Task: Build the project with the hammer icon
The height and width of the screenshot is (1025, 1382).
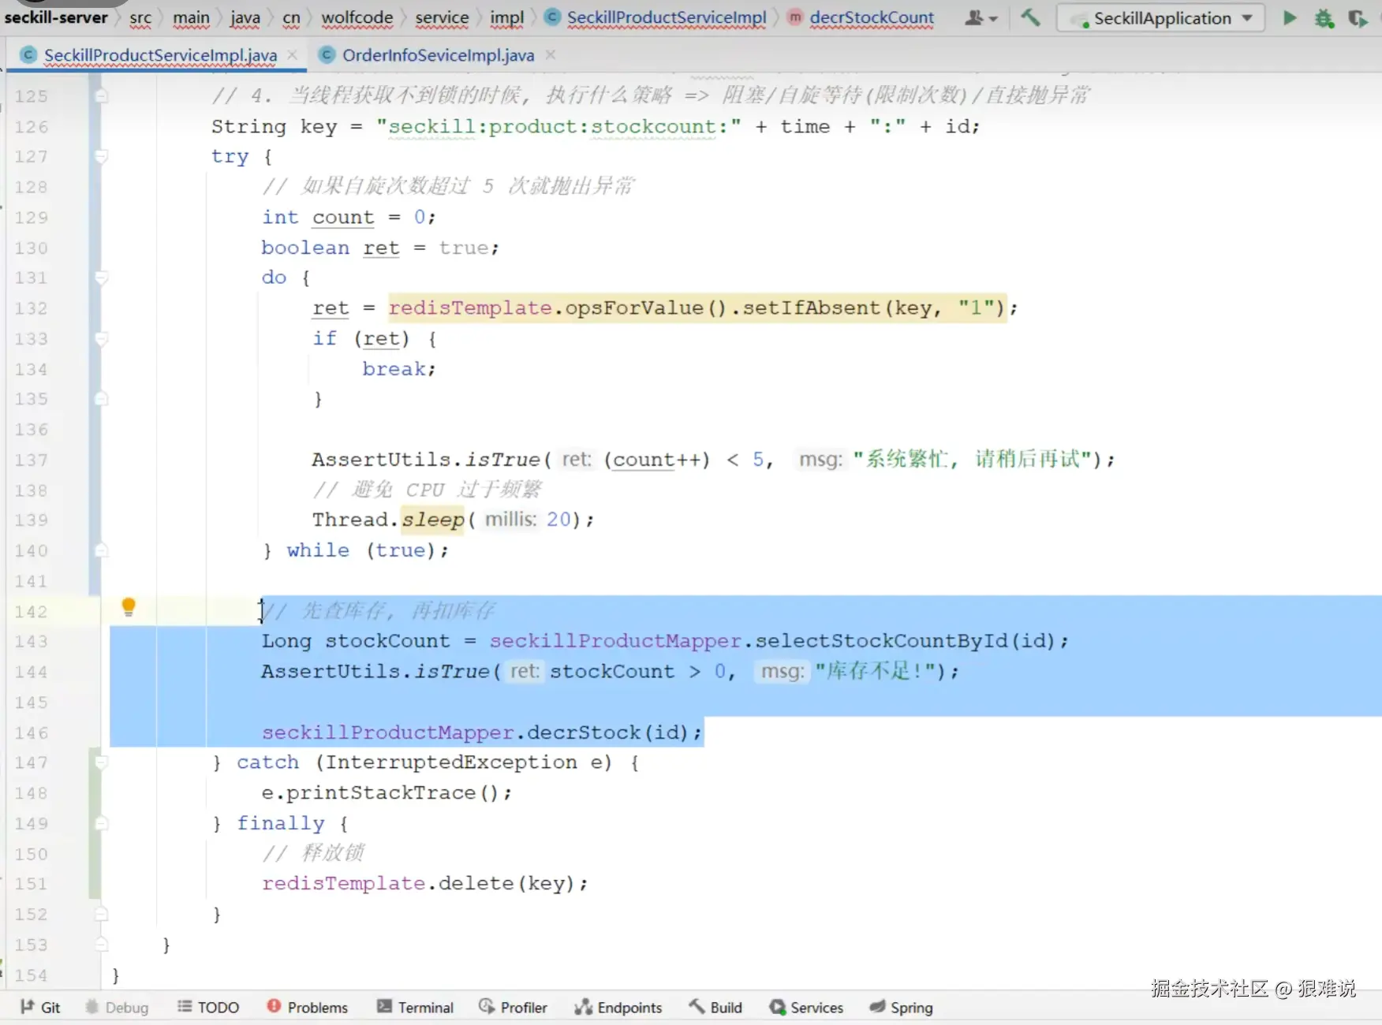Action: point(1030,17)
